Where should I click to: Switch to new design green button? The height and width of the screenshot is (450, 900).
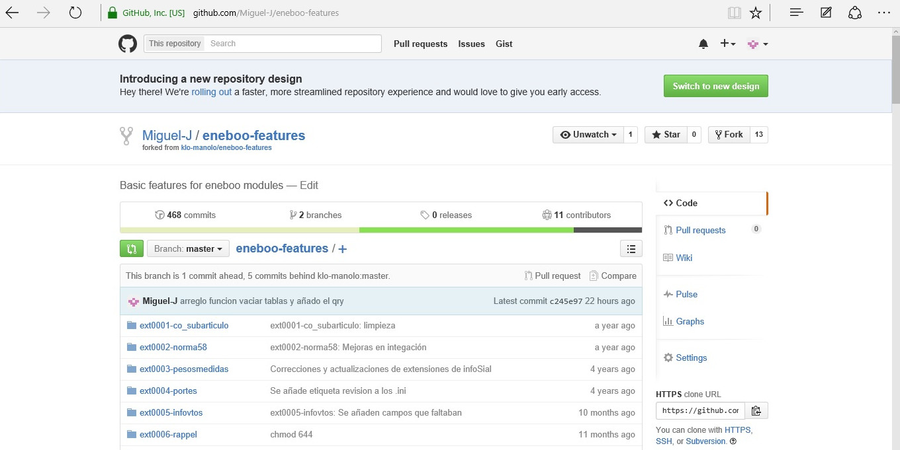716,86
